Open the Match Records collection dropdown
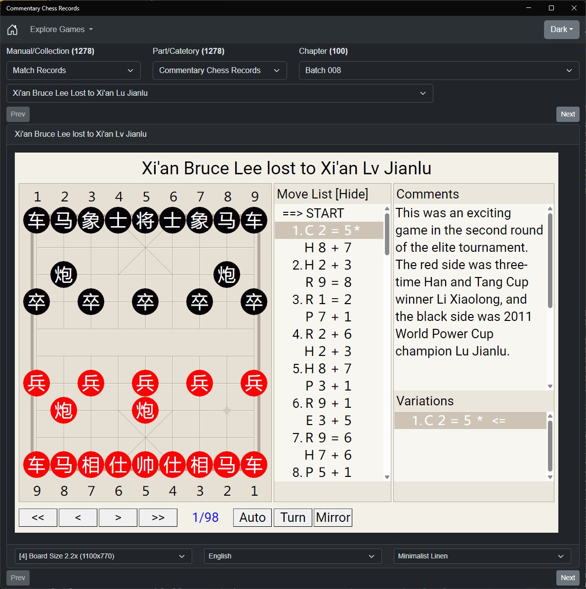The width and height of the screenshot is (586, 589). pos(74,71)
